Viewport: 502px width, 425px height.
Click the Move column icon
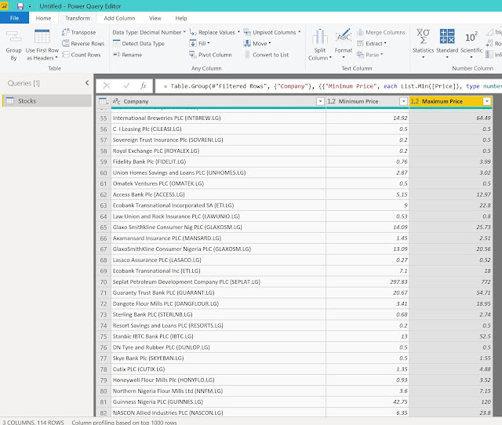(247, 43)
